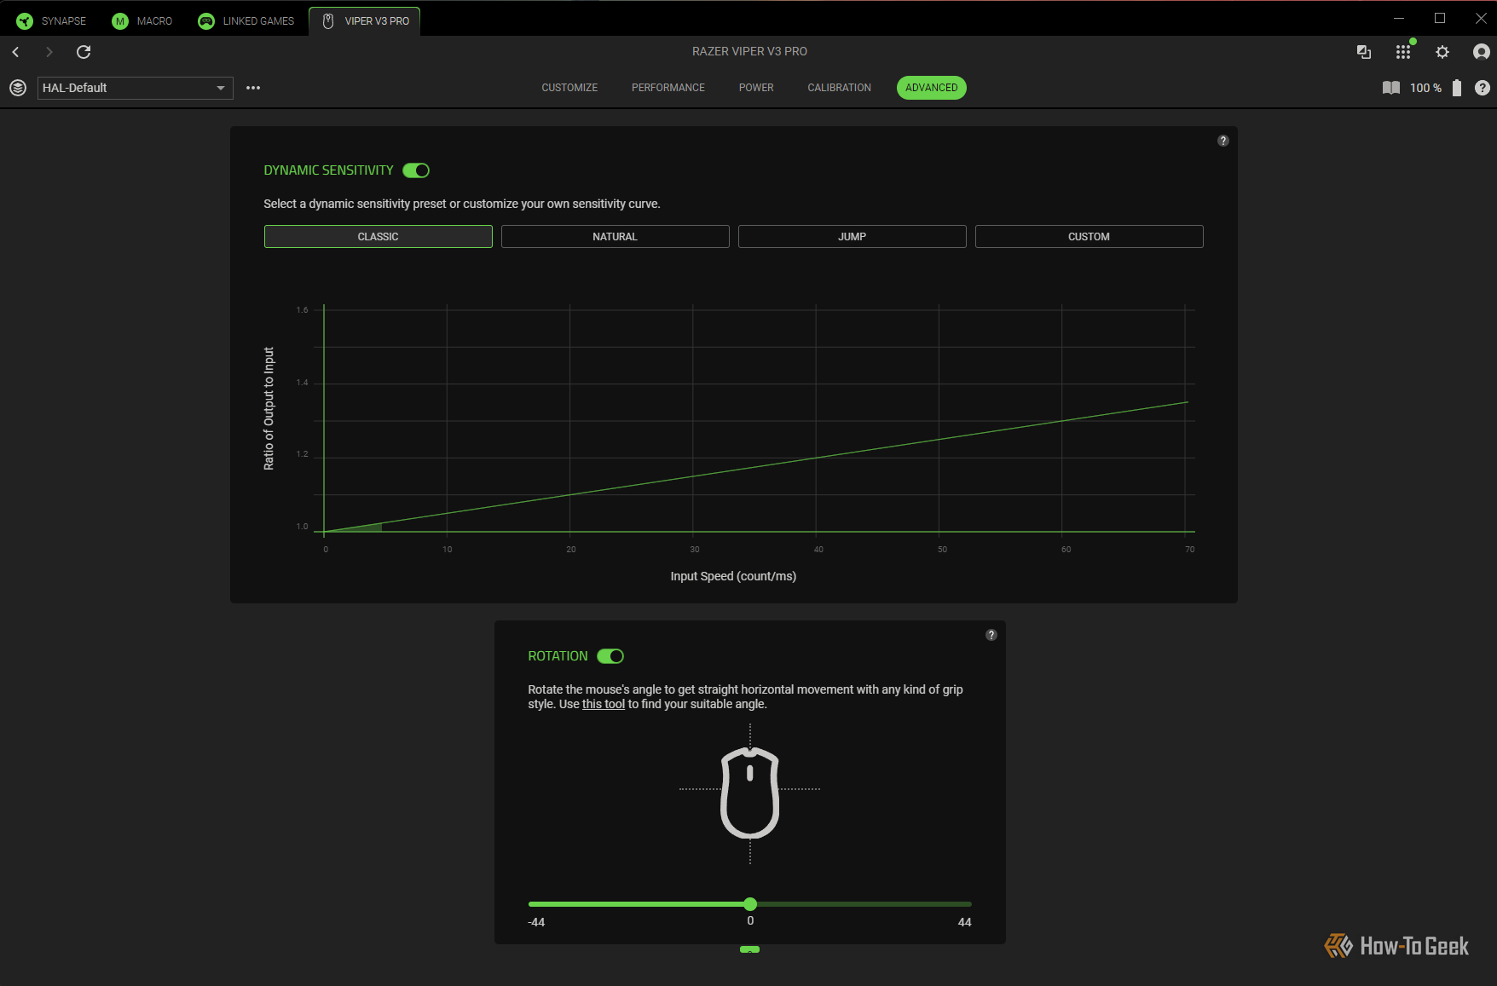Click the Rotation panel help question mark
The image size is (1497, 986).
pos(991,635)
